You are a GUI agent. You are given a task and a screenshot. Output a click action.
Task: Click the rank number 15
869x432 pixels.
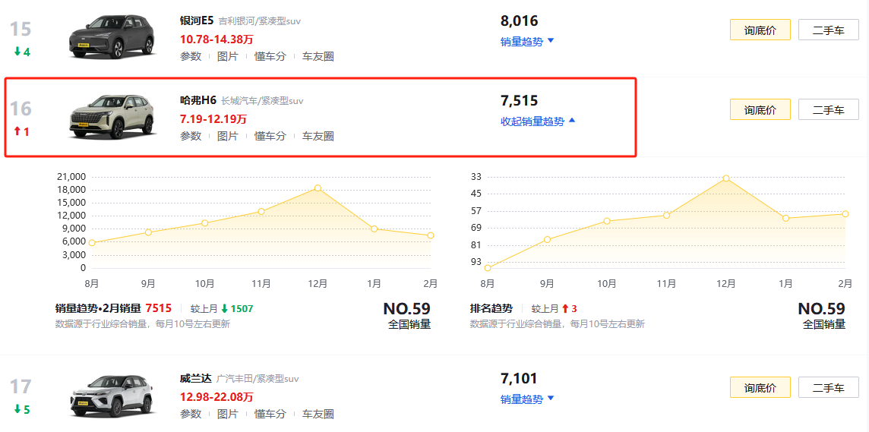pos(21,29)
